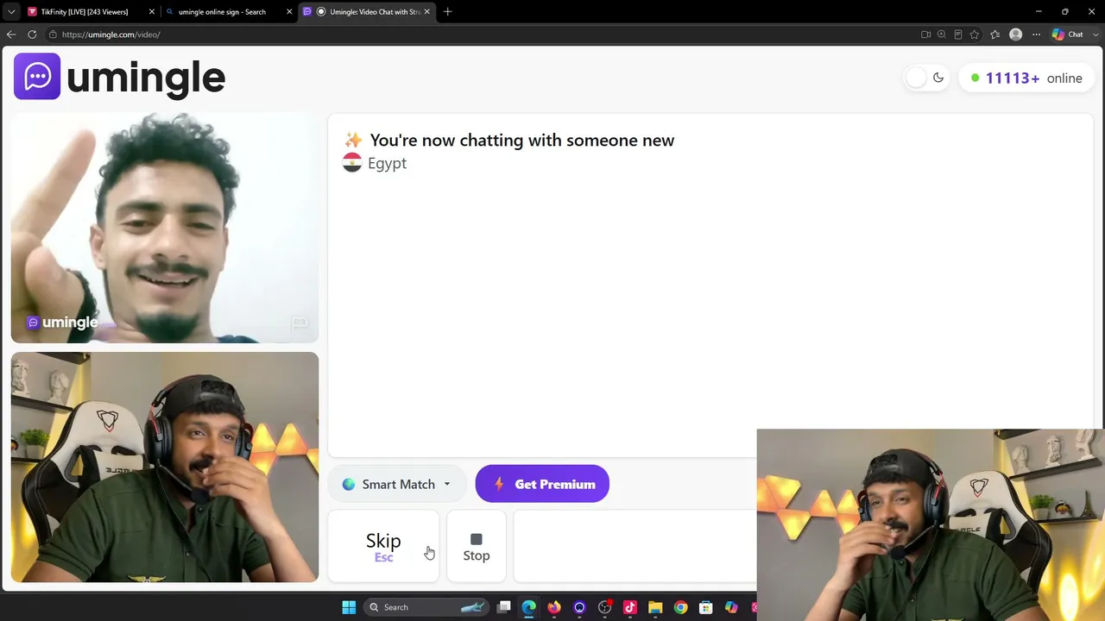Screen dimensions: 1105x621
Task: Open Copilot Chat in the browser
Action: 1068,34
